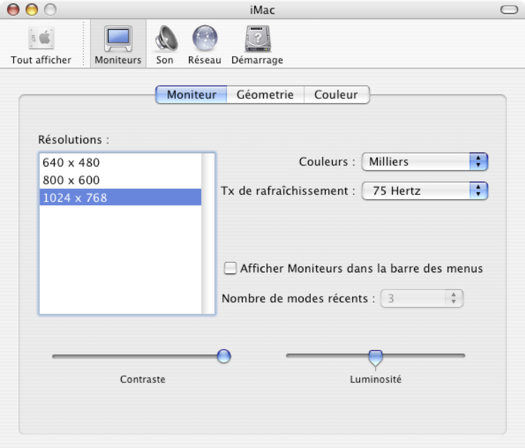525x448 pixels.
Task: Click the Contraste slider knob
Action: click(224, 356)
